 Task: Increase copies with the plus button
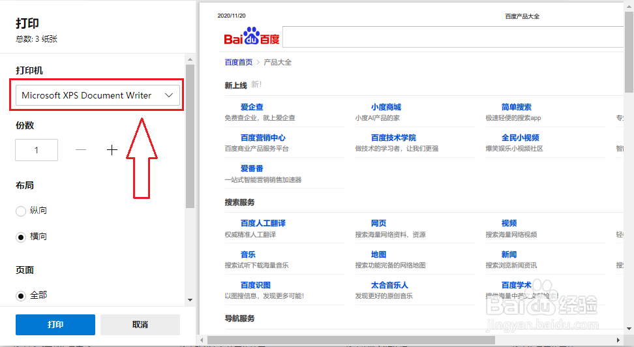[112, 150]
